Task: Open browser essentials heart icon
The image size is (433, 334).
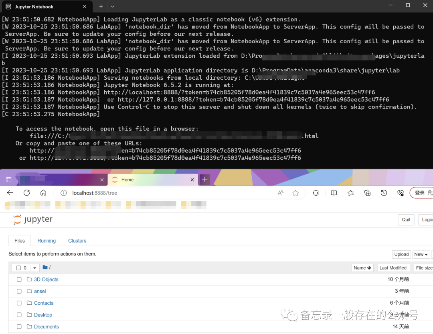Action: [401, 193]
